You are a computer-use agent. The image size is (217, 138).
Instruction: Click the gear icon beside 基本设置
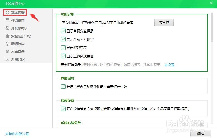pos(8,13)
